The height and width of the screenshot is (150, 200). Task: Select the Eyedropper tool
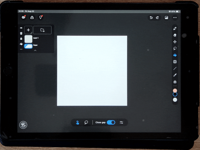tap(175, 75)
